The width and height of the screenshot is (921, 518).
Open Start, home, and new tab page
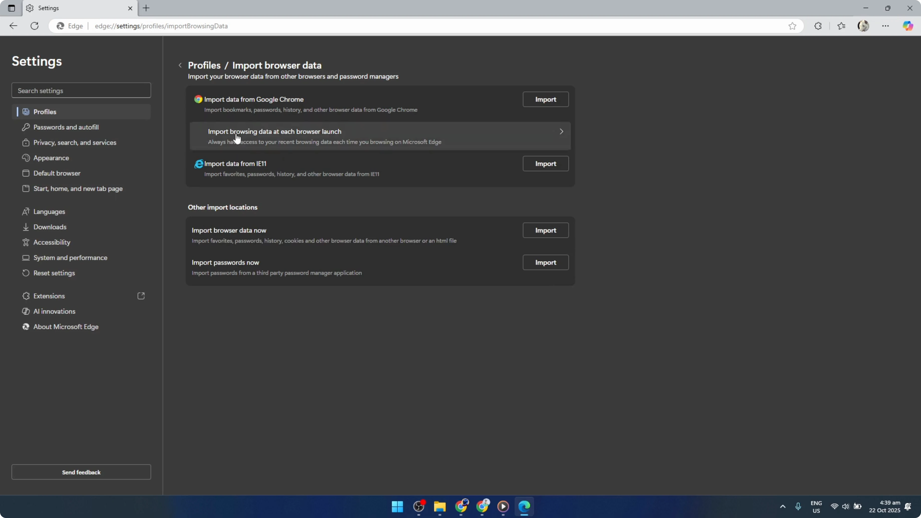click(x=81, y=189)
